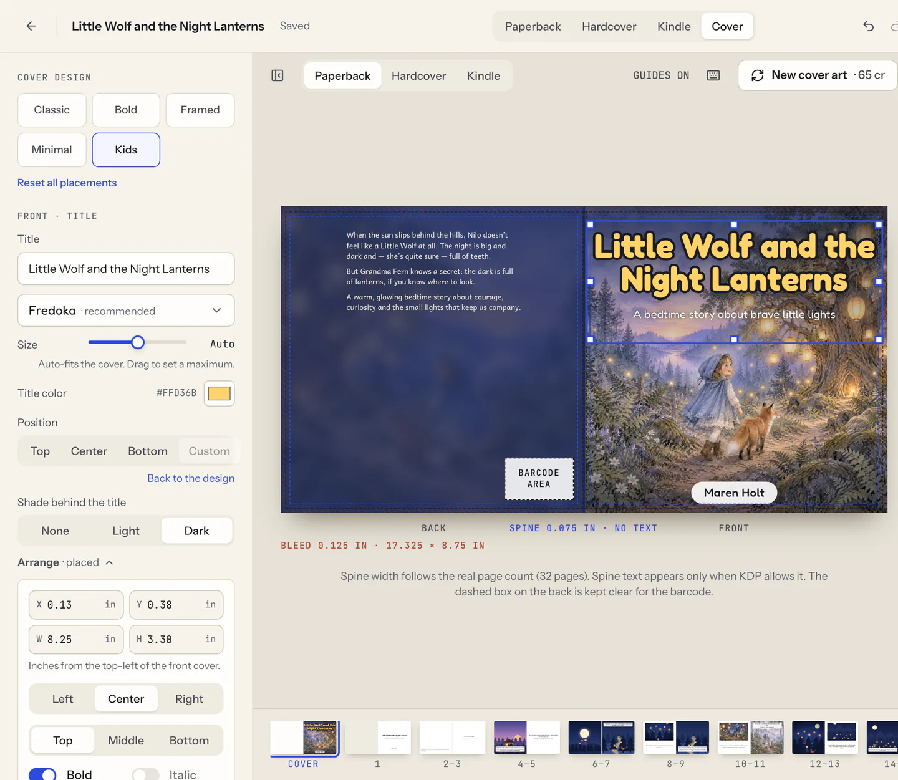Choose the Kids cover design
The image size is (898, 780).
[x=126, y=150]
